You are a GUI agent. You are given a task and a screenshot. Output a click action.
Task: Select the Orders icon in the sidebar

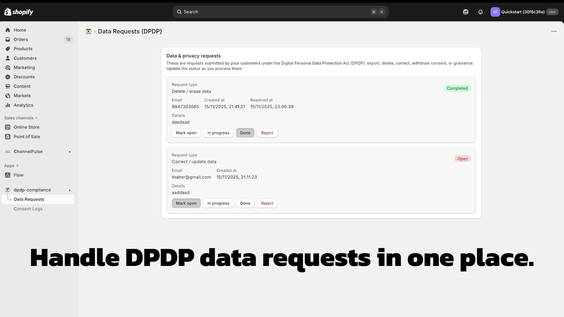click(8, 39)
